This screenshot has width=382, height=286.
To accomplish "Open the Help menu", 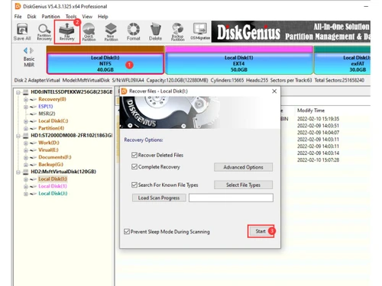I will [x=103, y=17].
